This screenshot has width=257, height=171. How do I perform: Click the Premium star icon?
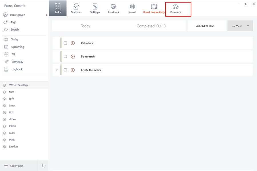176,7
